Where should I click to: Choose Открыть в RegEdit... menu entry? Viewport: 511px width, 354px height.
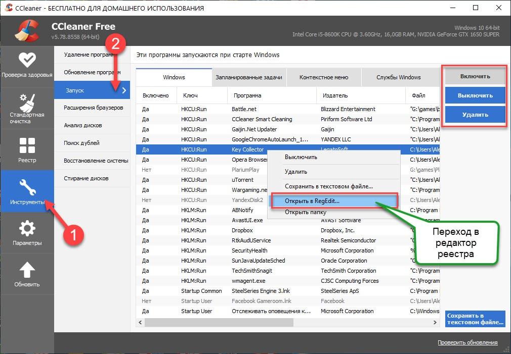tap(334, 201)
